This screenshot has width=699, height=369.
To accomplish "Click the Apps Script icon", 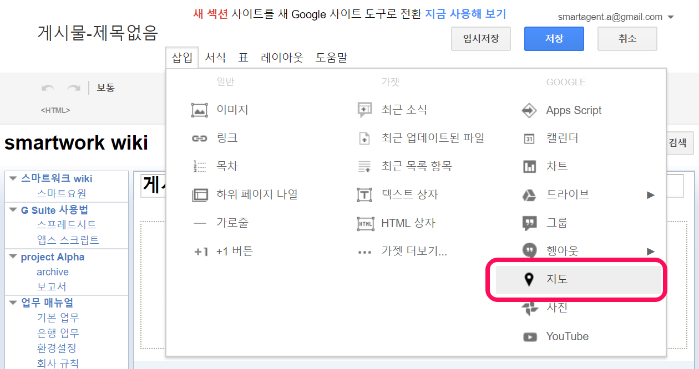I will (x=529, y=110).
